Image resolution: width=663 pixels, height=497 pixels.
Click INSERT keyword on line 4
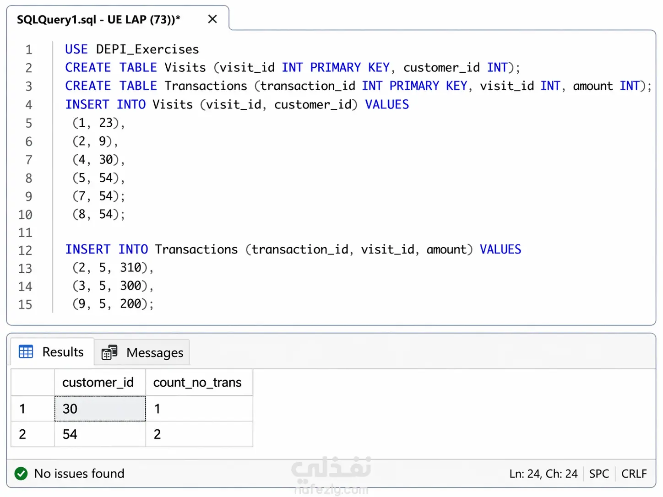(87, 104)
